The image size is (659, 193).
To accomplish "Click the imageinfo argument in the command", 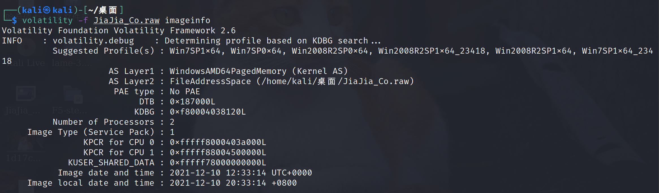I will 188,20.
